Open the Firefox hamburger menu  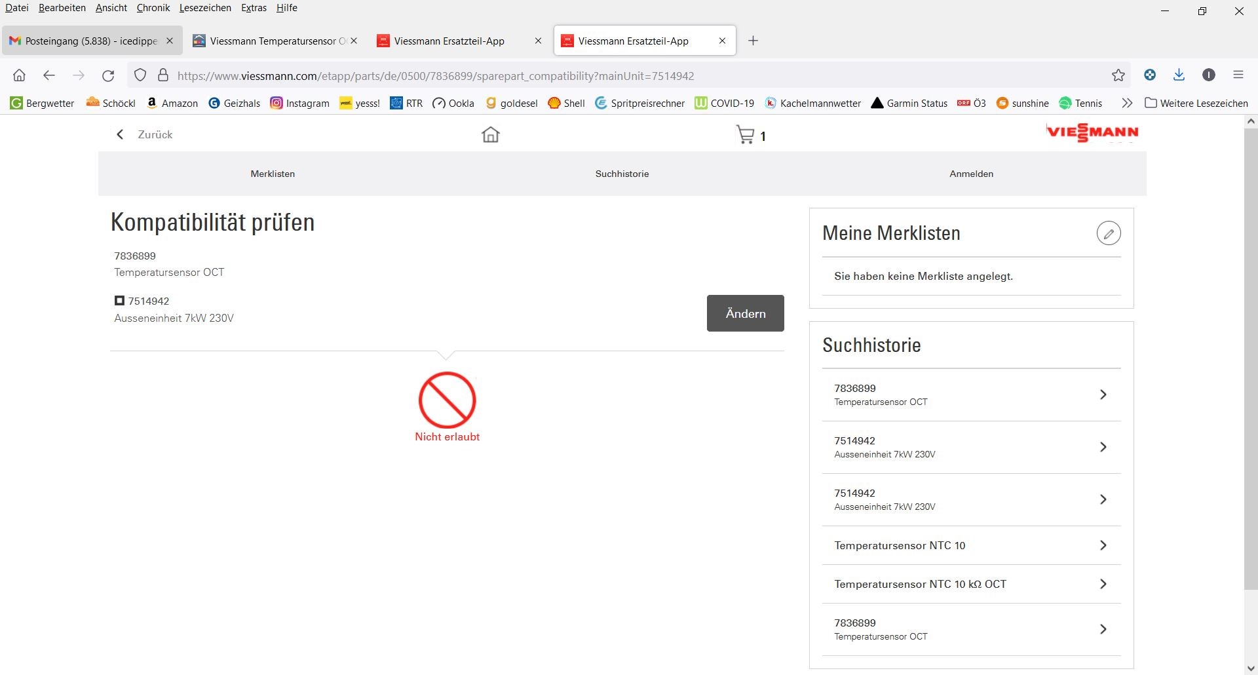click(1238, 75)
